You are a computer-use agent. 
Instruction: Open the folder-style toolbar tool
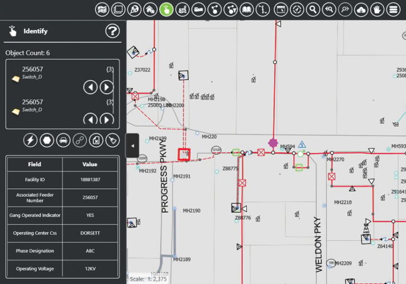(198, 10)
